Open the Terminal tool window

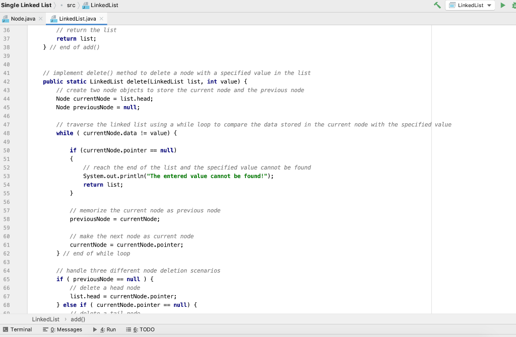coord(18,329)
